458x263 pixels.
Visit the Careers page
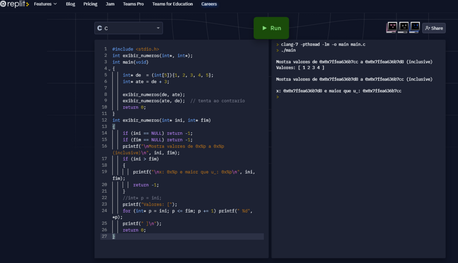209,4
